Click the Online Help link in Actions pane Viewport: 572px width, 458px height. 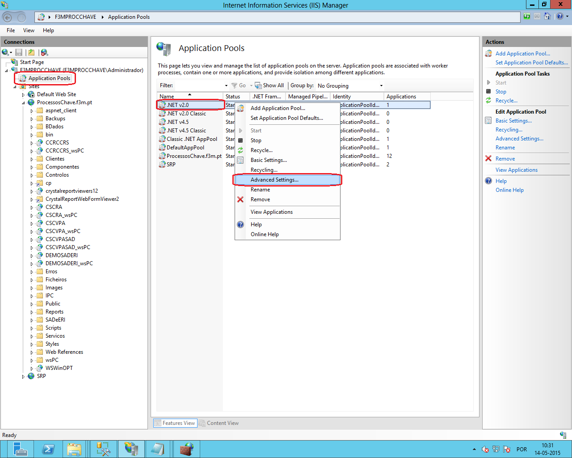point(509,190)
